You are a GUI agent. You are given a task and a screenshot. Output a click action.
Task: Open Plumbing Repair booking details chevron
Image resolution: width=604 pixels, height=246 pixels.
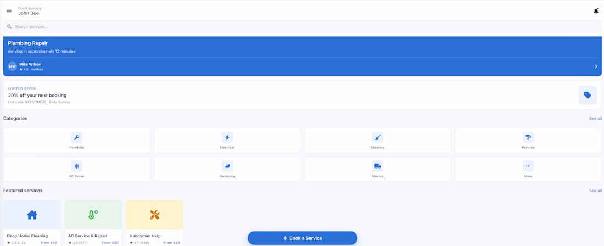click(x=596, y=66)
